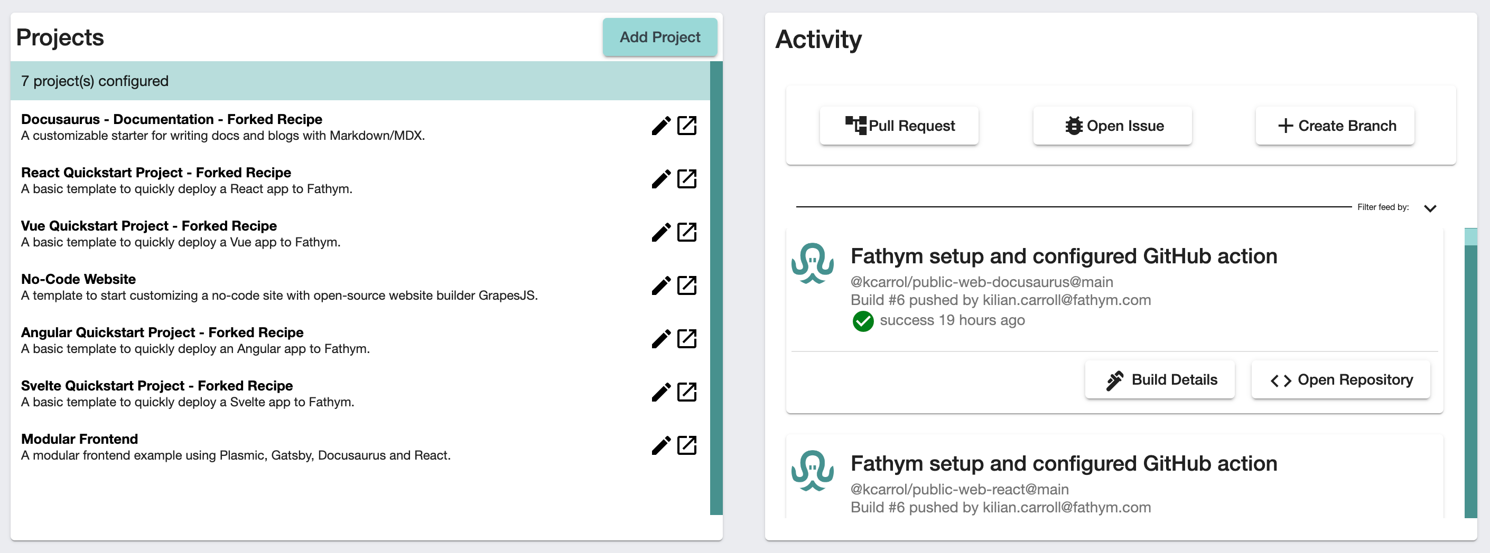Image resolution: width=1490 pixels, height=553 pixels.
Task: Select Vue Quickstart Project - Forked Recipe title
Action: 148,225
